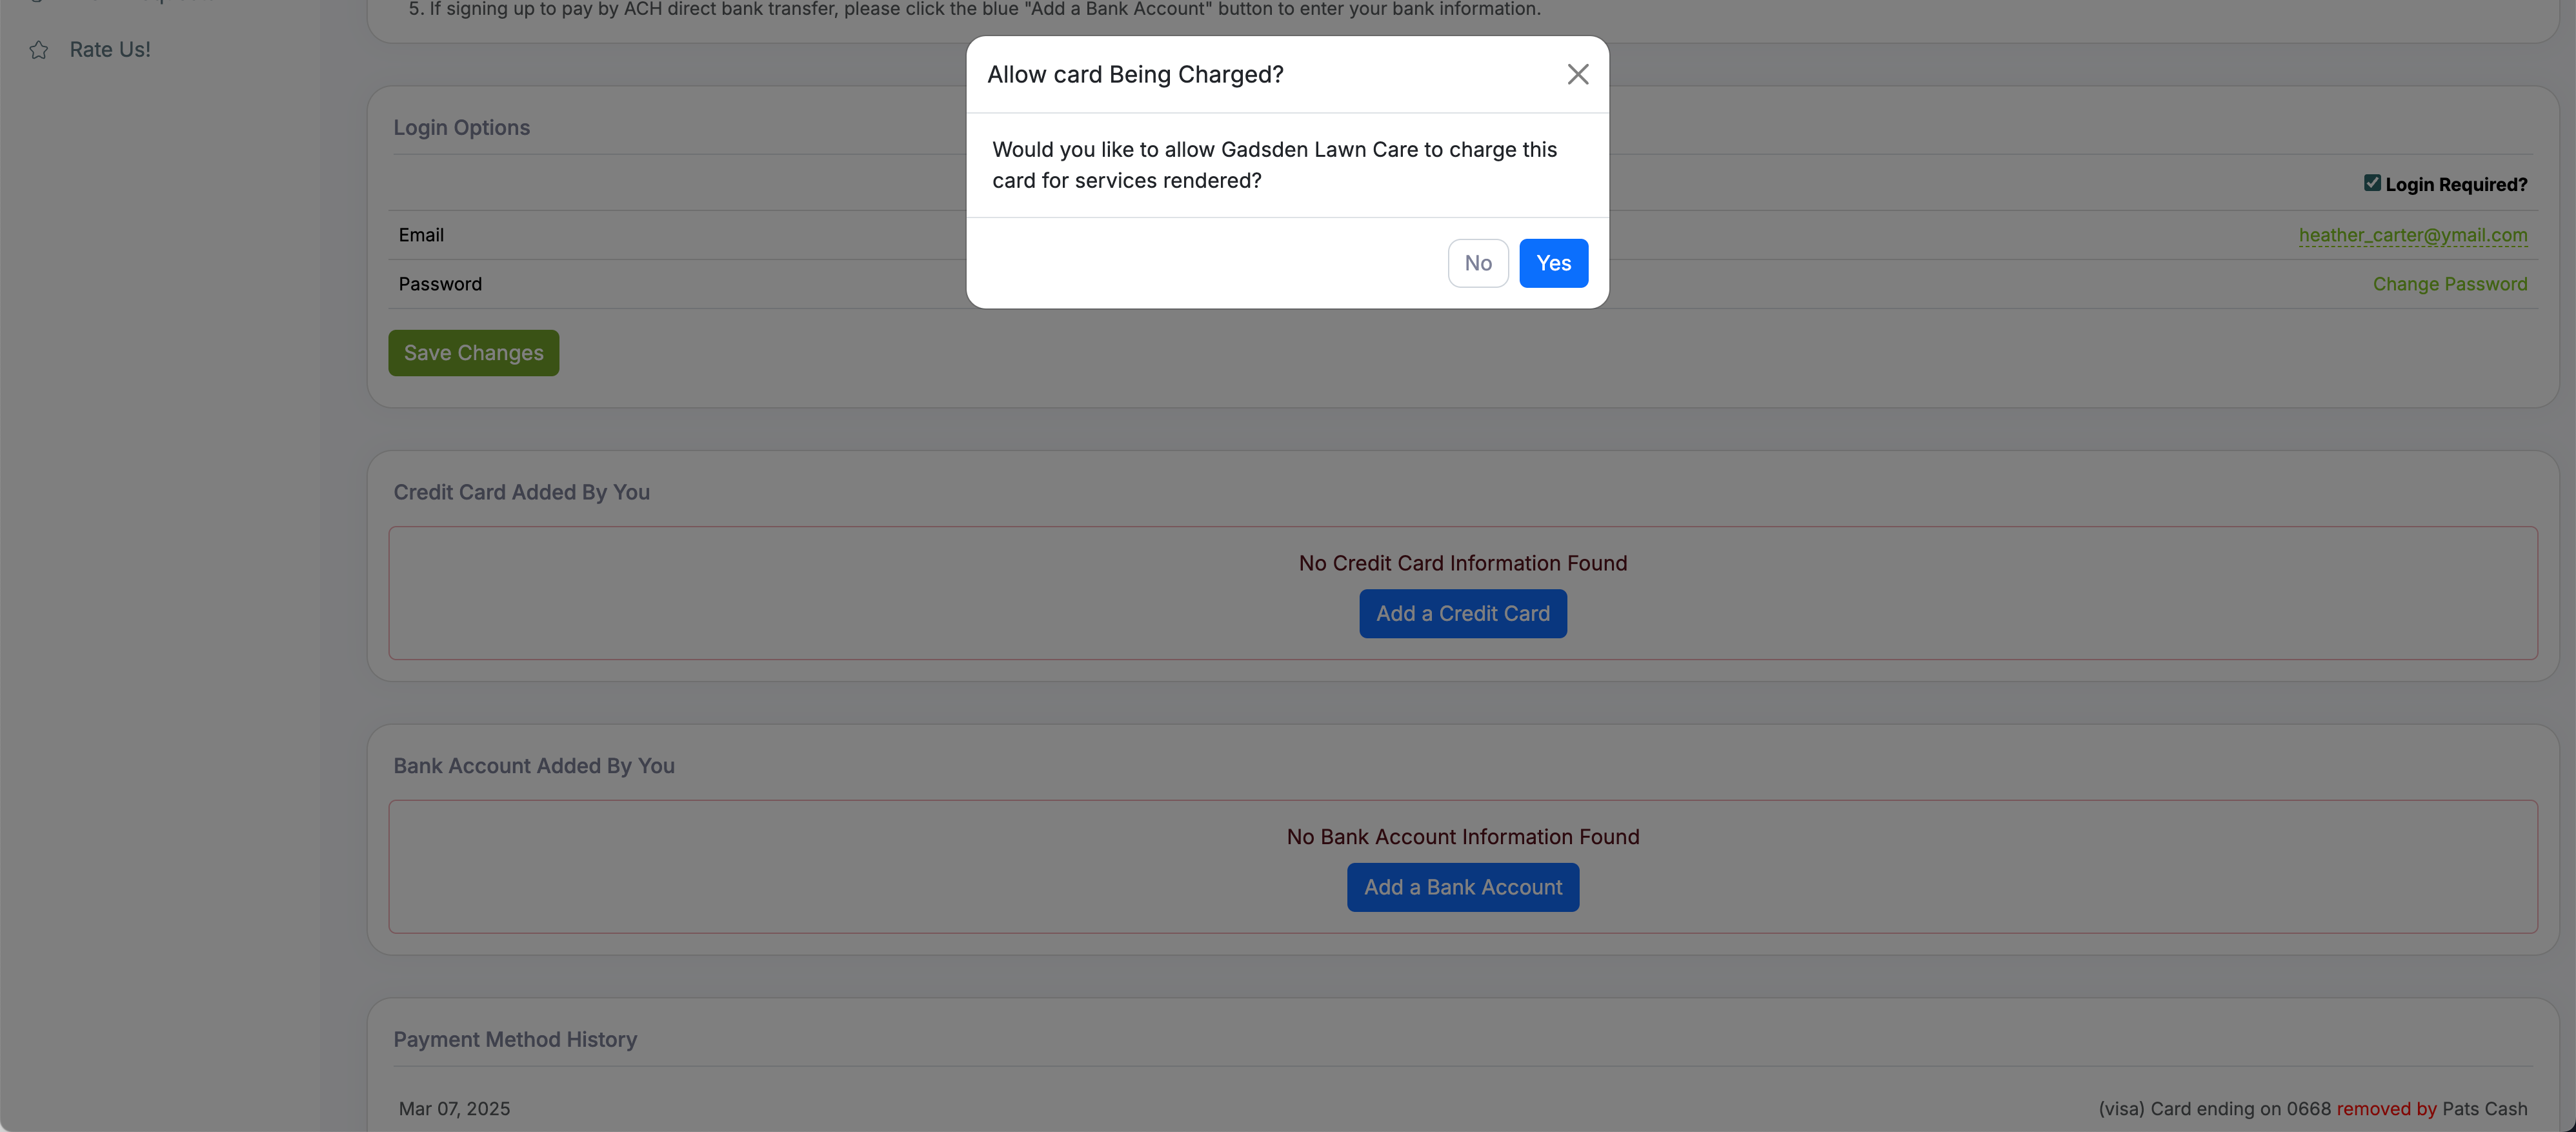Select the Change Password link
The image size is (2576, 1132).
2450,283
